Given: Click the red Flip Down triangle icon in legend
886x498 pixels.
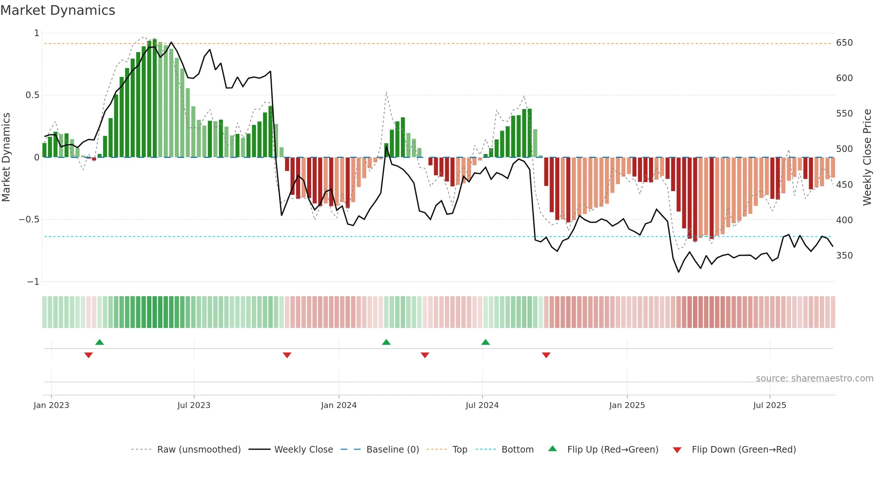Looking at the screenshot, I should [677, 450].
